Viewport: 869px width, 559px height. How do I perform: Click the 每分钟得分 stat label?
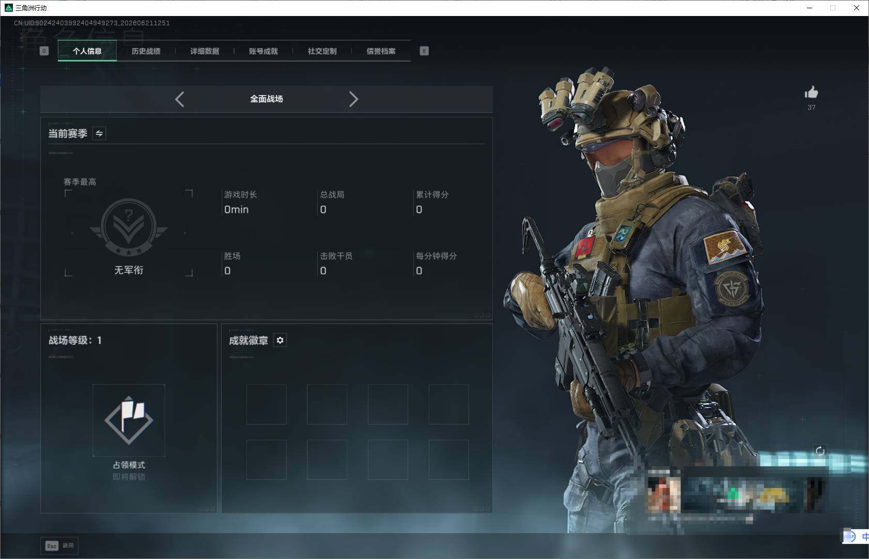437,256
